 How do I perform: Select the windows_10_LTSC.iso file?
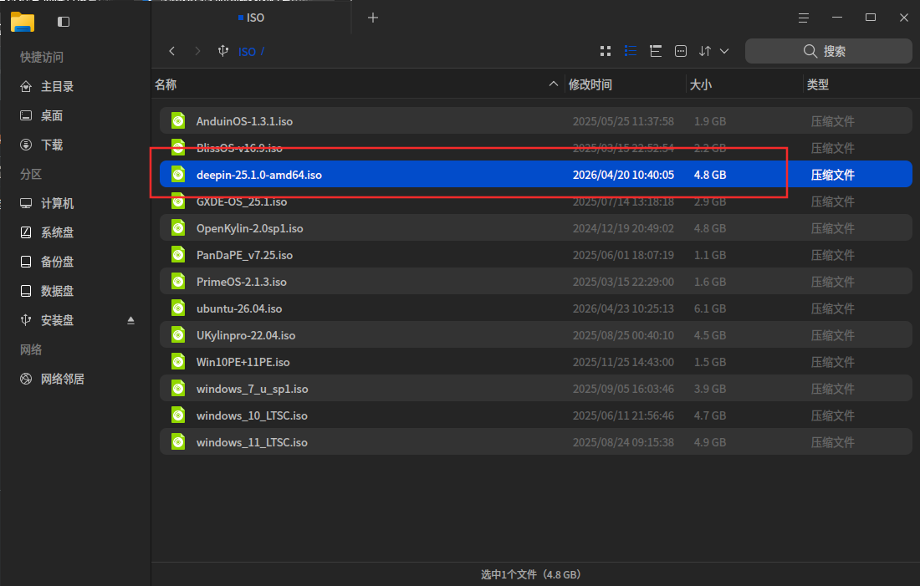click(x=535, y=415)
